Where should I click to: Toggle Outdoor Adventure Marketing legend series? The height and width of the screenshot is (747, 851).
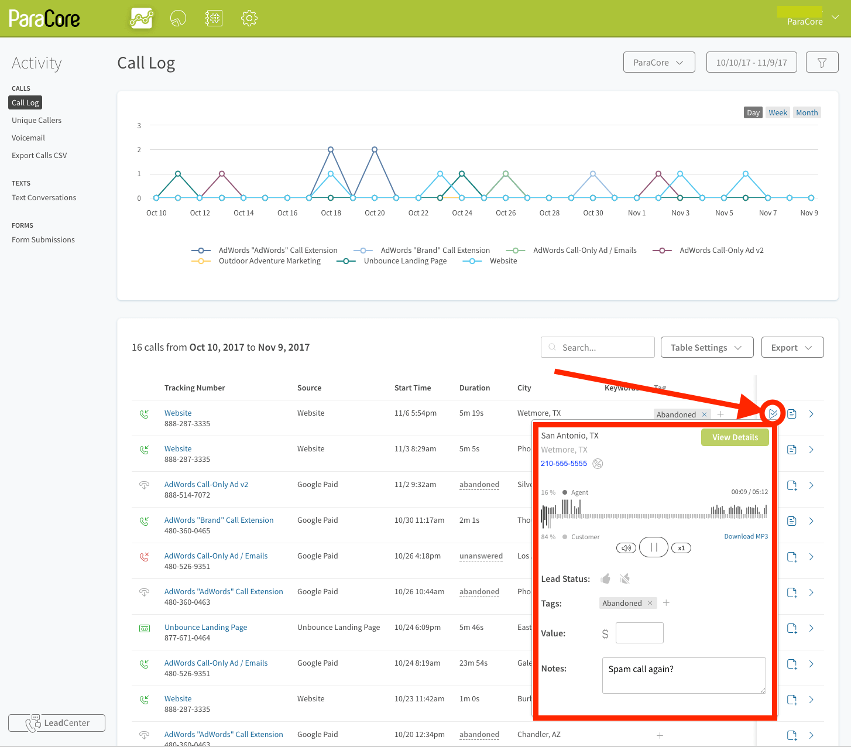pos(256,261)
